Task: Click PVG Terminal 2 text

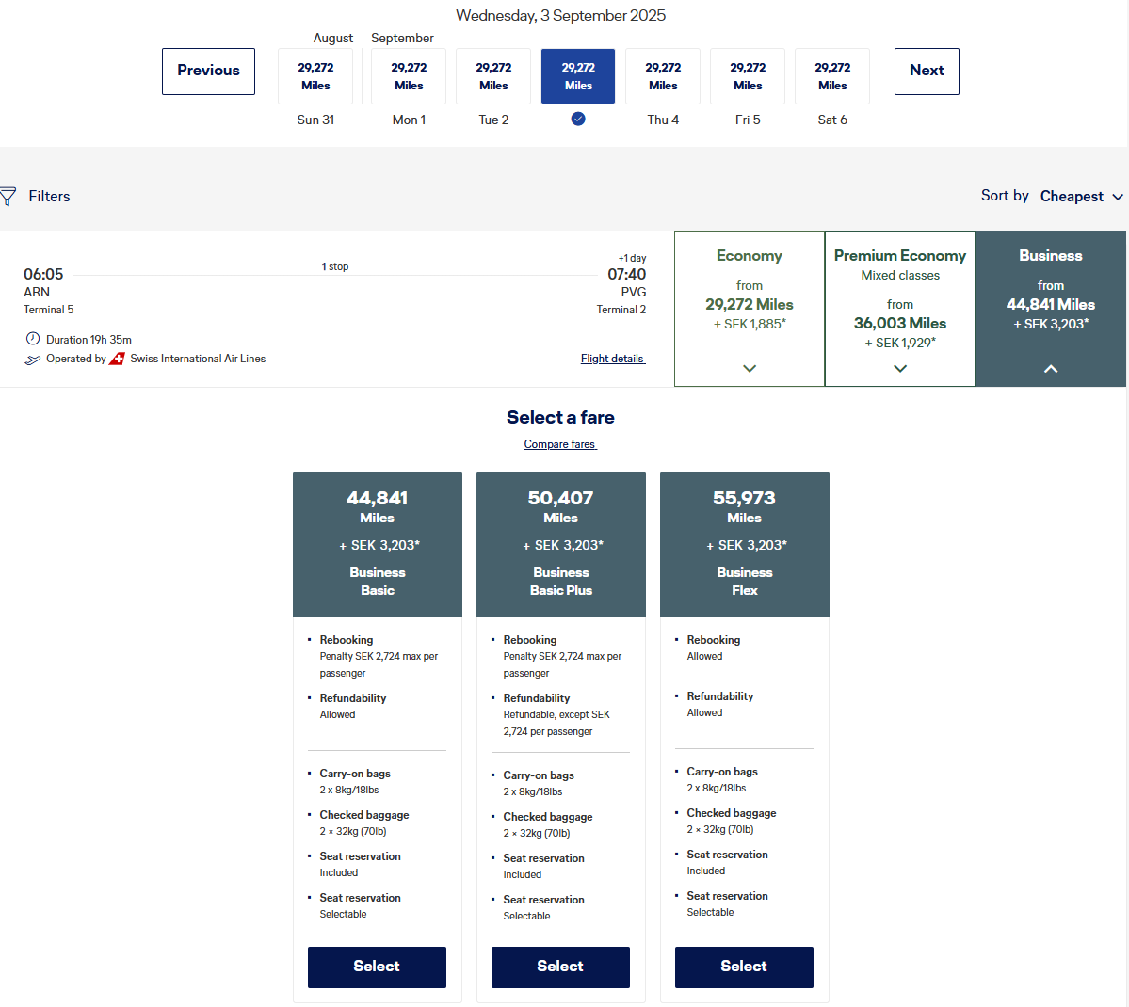Action: point(621,301)
